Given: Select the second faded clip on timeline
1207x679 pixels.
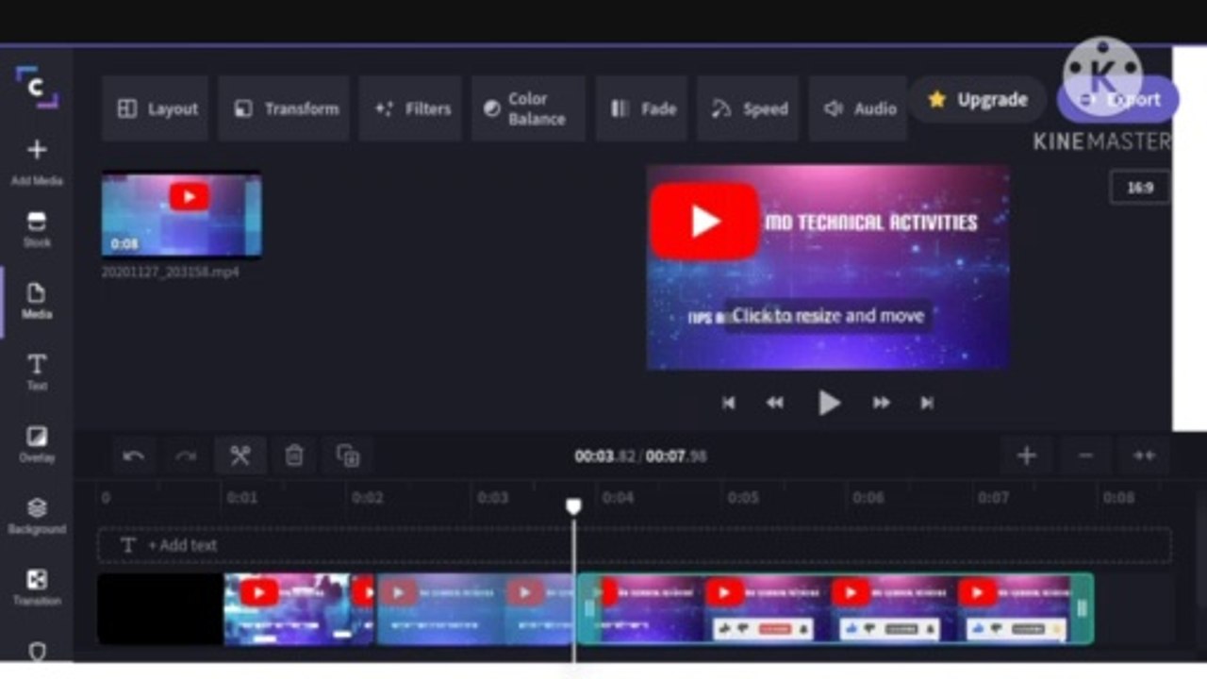Looking at the screenshot, I should [x=475, y=609].
